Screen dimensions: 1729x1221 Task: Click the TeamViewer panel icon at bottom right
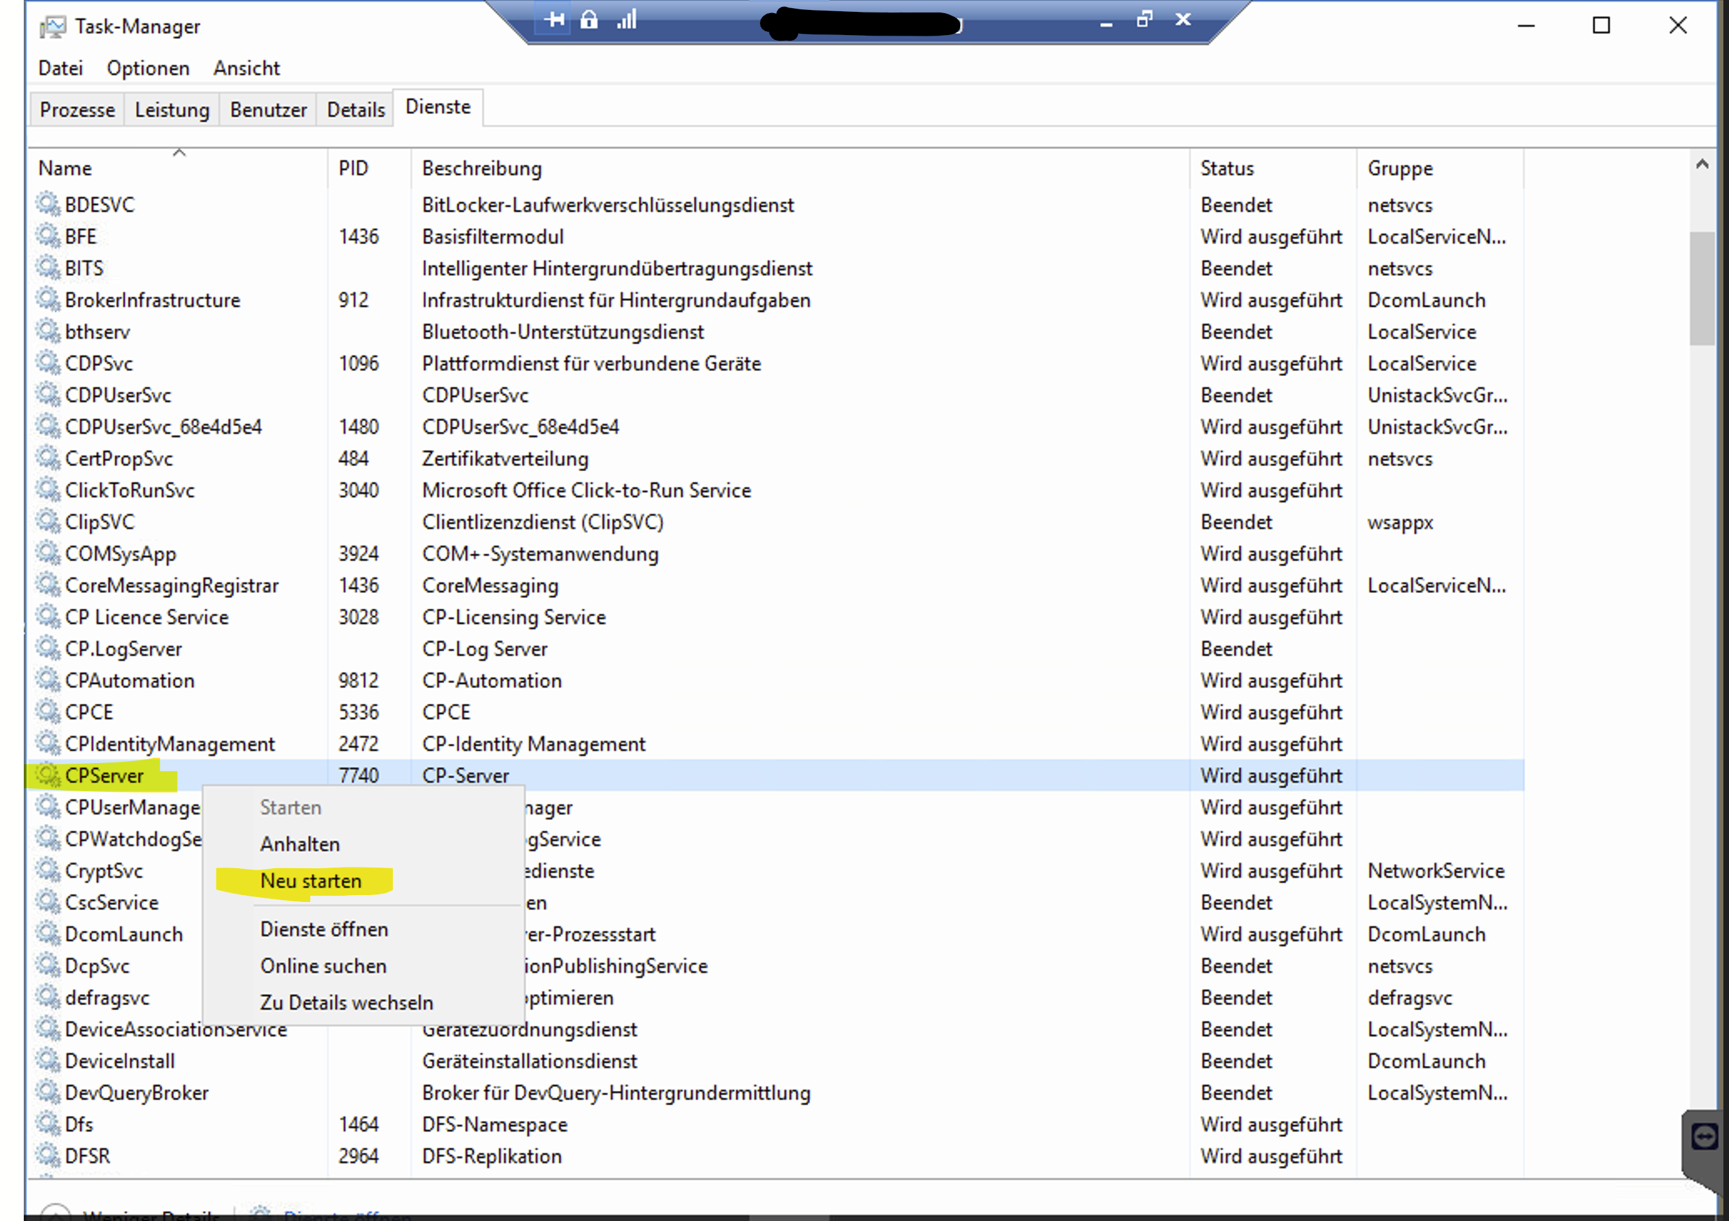point(1705,1136)
